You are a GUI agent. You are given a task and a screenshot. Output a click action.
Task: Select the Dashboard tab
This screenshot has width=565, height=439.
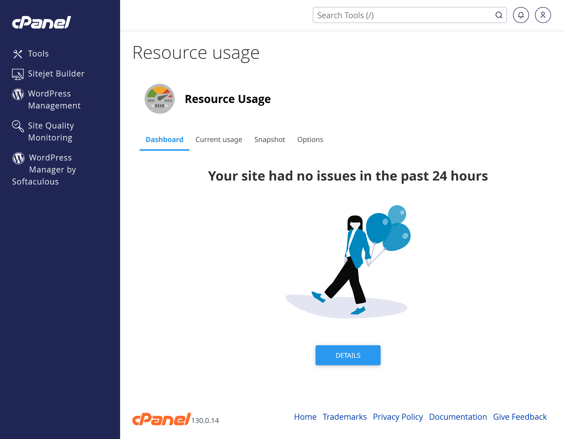pyautogui.click(x=164, y=139)
